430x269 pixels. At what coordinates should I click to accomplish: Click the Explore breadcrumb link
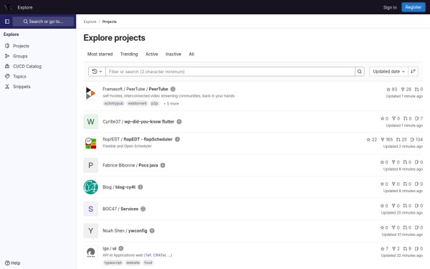click(90, 22)
